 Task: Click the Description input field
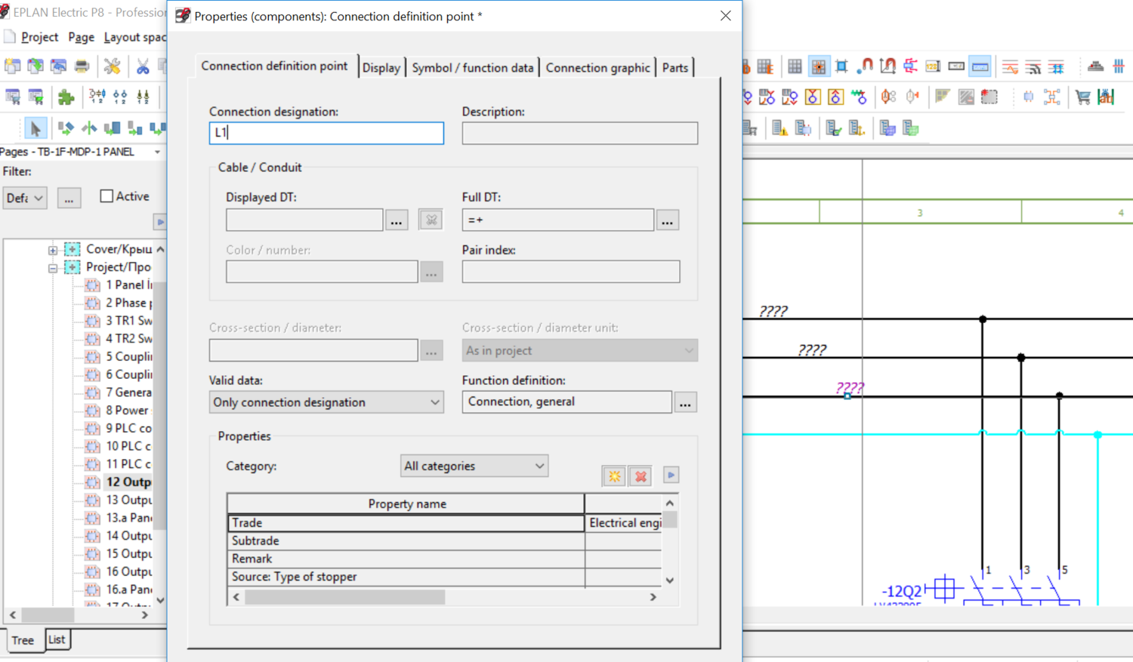[580, 133]
